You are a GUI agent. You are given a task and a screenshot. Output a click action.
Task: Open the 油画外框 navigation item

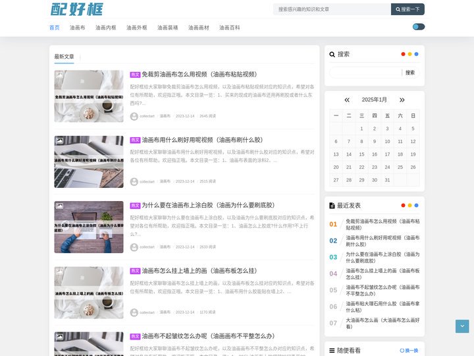pyautogui.click(x=137, y=28)
